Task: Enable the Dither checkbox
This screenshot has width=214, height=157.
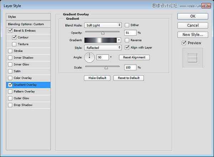Action: click(127, 25)
